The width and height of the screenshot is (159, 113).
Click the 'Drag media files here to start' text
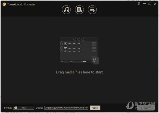(x=79, y=72)
